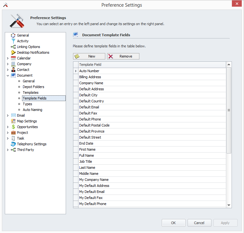Open Auto Naming under Document

click(32, 110)
